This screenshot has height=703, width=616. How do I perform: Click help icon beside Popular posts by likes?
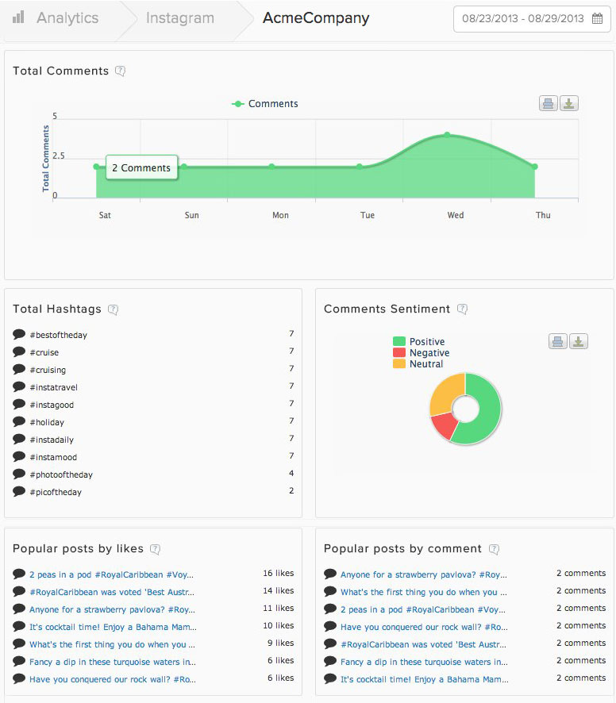[156, 549]
